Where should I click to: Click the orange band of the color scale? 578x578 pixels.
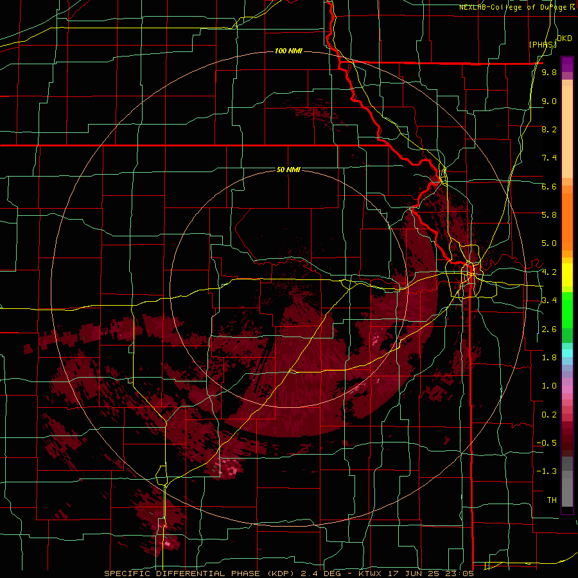coord(567,222)
